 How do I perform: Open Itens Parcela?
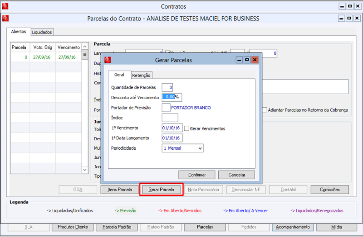(120, 190)
